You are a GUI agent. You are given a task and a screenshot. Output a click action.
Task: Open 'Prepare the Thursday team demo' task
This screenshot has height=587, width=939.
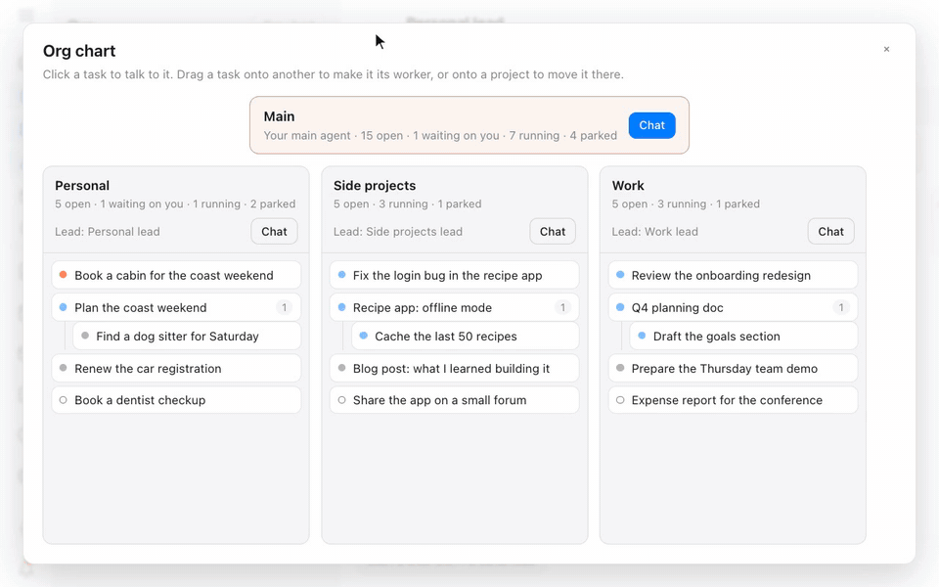pos(733,369)
